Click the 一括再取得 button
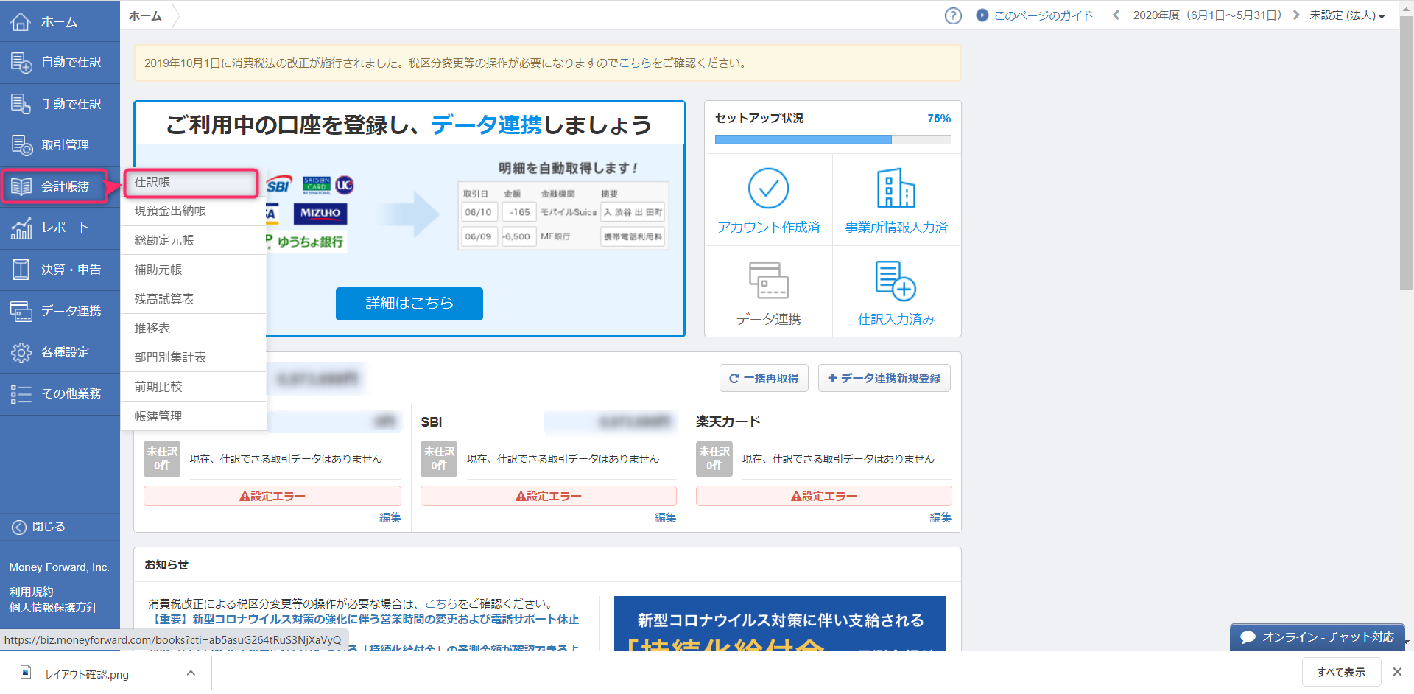Screen dimensions: 1414x694 point(764,379)
